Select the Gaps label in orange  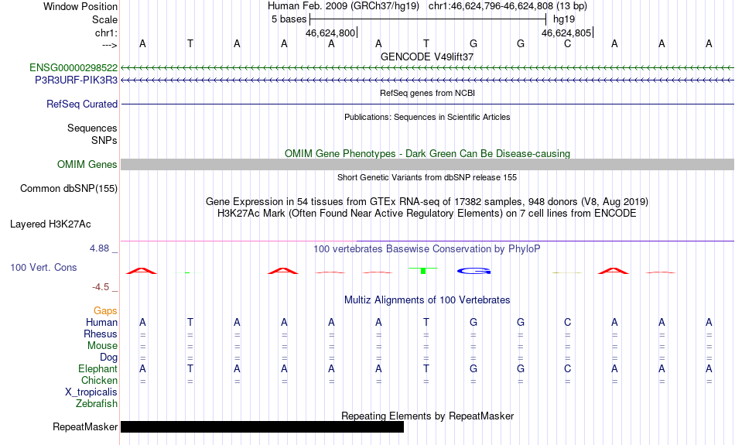click(105, 311)
